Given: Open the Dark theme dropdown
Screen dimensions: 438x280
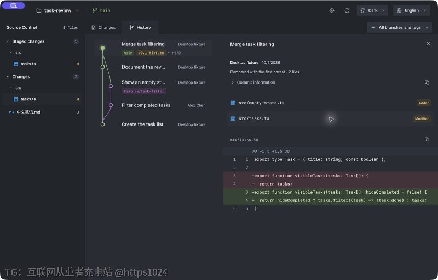Looking at the screenshot, I should point(372,10).
